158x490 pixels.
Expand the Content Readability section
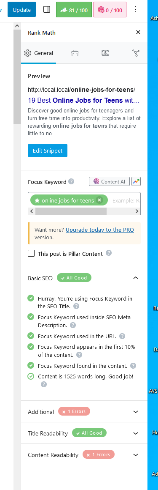[136, 455]
